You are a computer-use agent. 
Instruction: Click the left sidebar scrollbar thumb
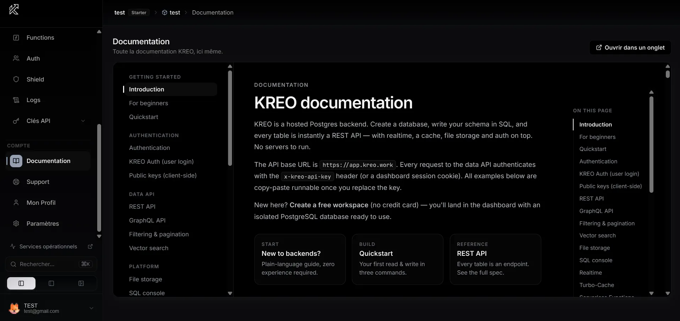click(x=99, y=178)
